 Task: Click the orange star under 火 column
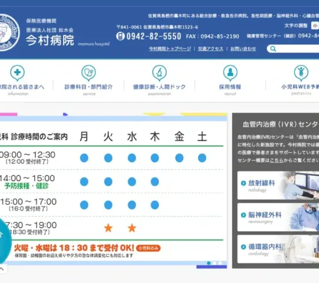[x=108, y=228]
